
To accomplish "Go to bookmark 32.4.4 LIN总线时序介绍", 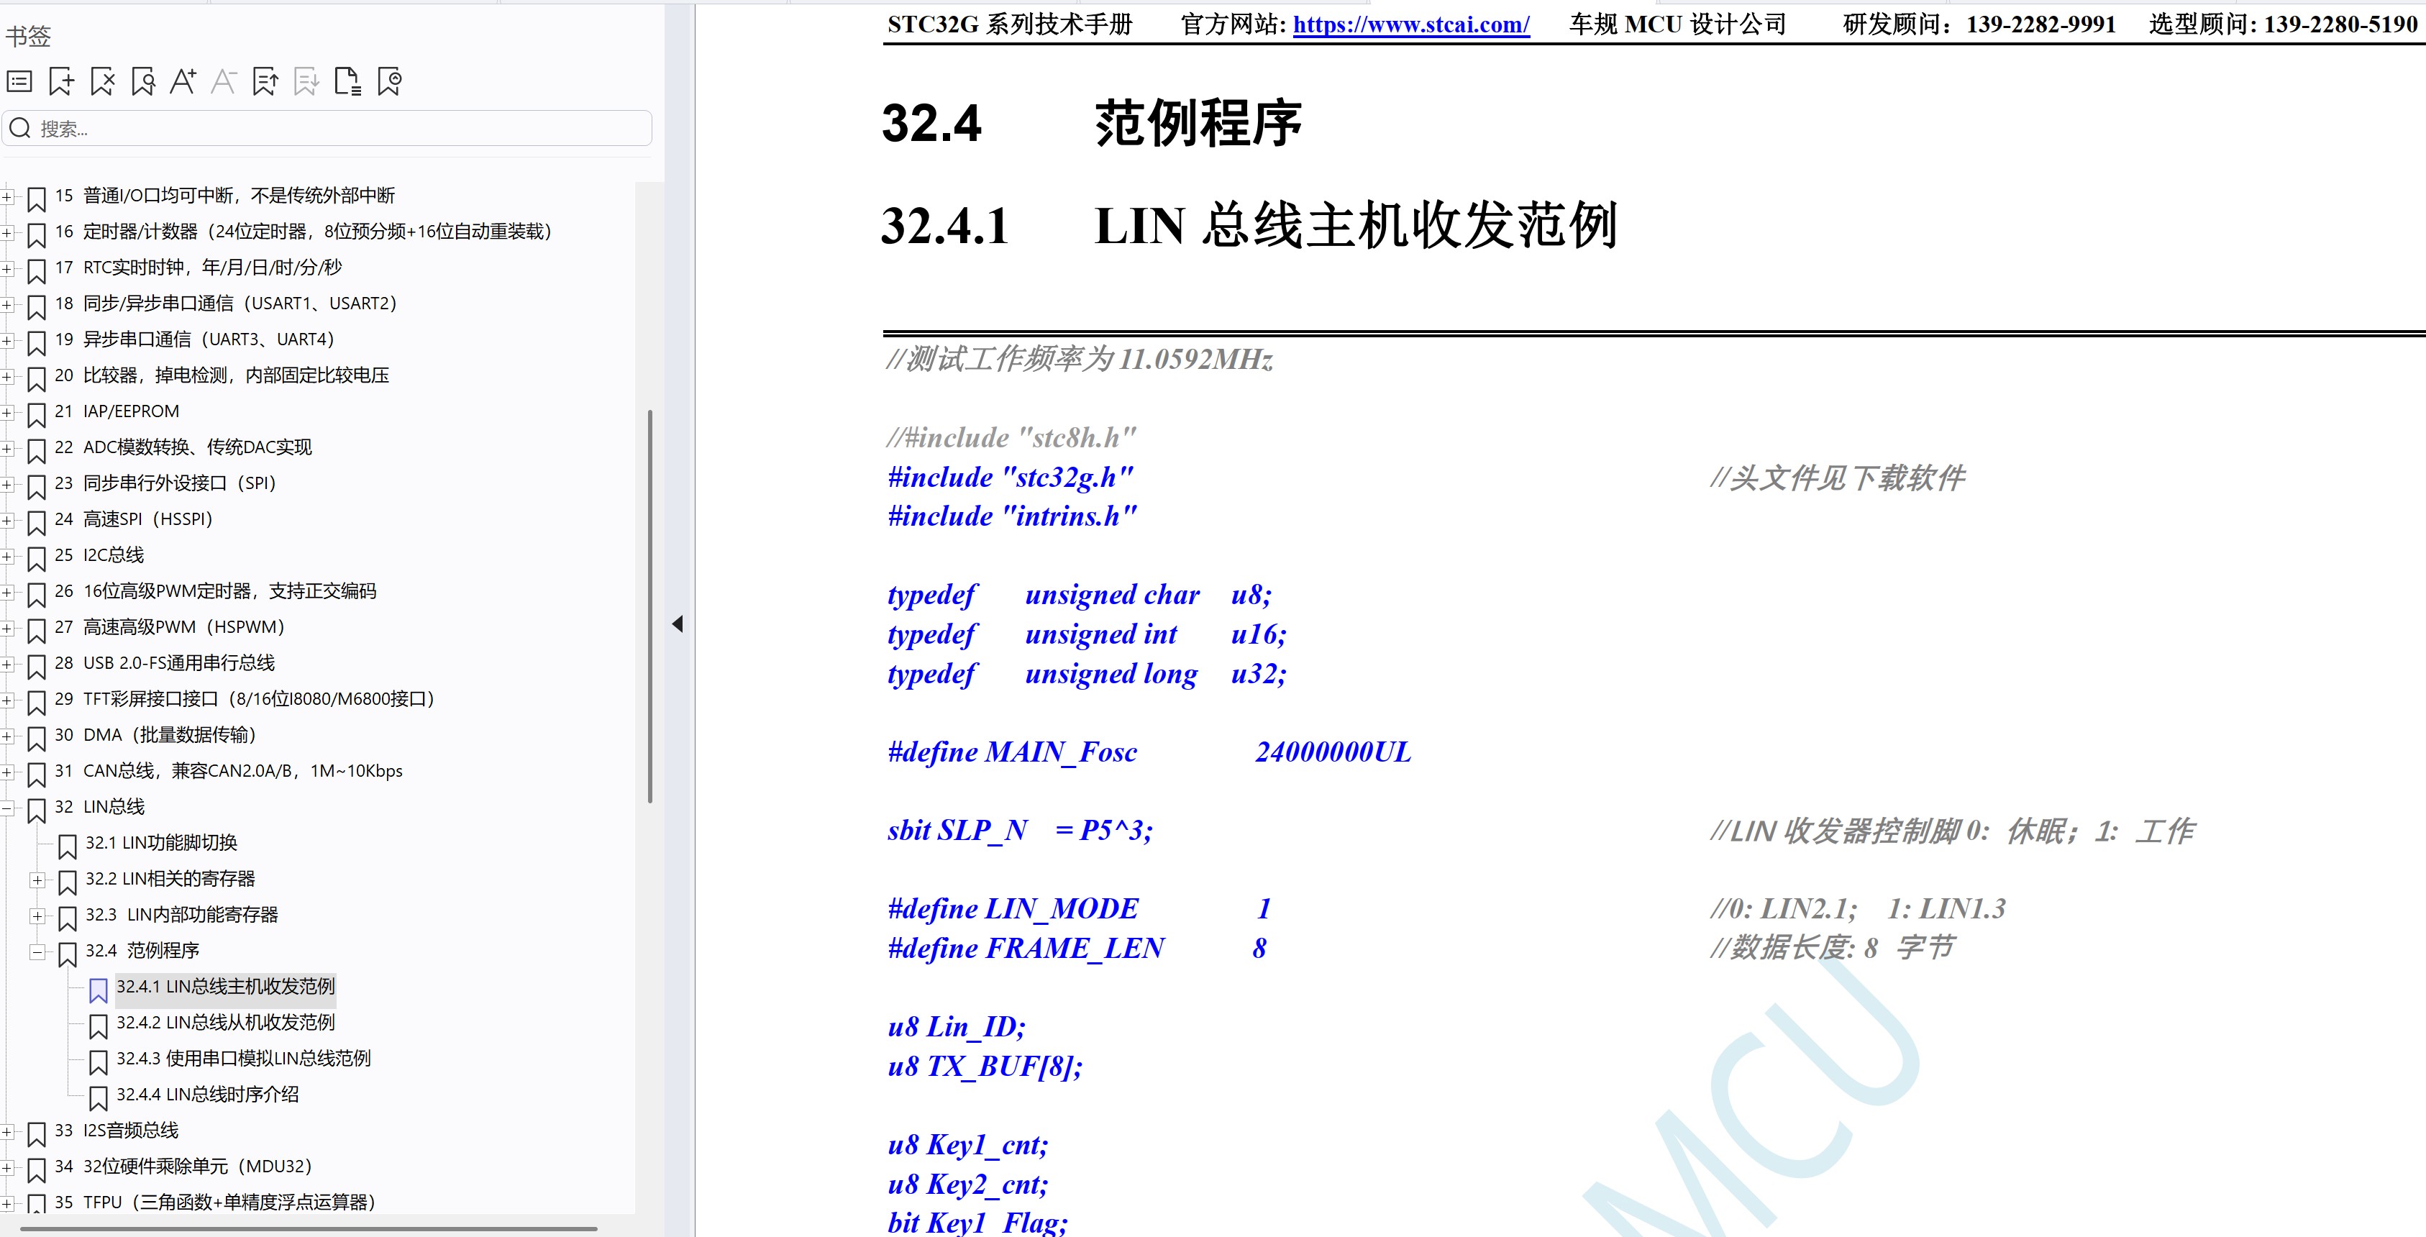I will tap(207, 1094).
